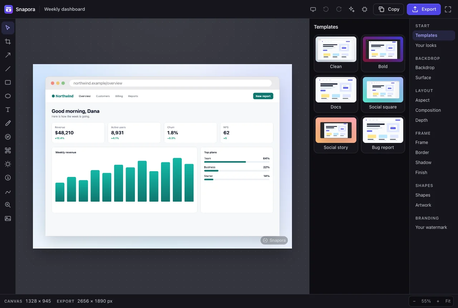Image resolution: width=458 pixels, height=308 pixels.
Task: Click the command-key symbol tool icon
Action: (8, 150)
